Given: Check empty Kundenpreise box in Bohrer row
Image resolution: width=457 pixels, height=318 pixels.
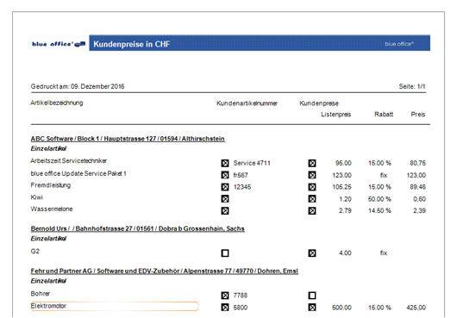Looking at the screenshot, I should pos(312,296).
